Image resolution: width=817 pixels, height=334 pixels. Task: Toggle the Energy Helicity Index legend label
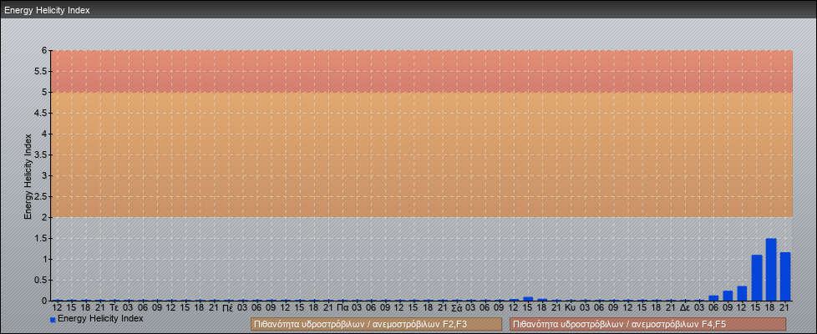(100, 318)
